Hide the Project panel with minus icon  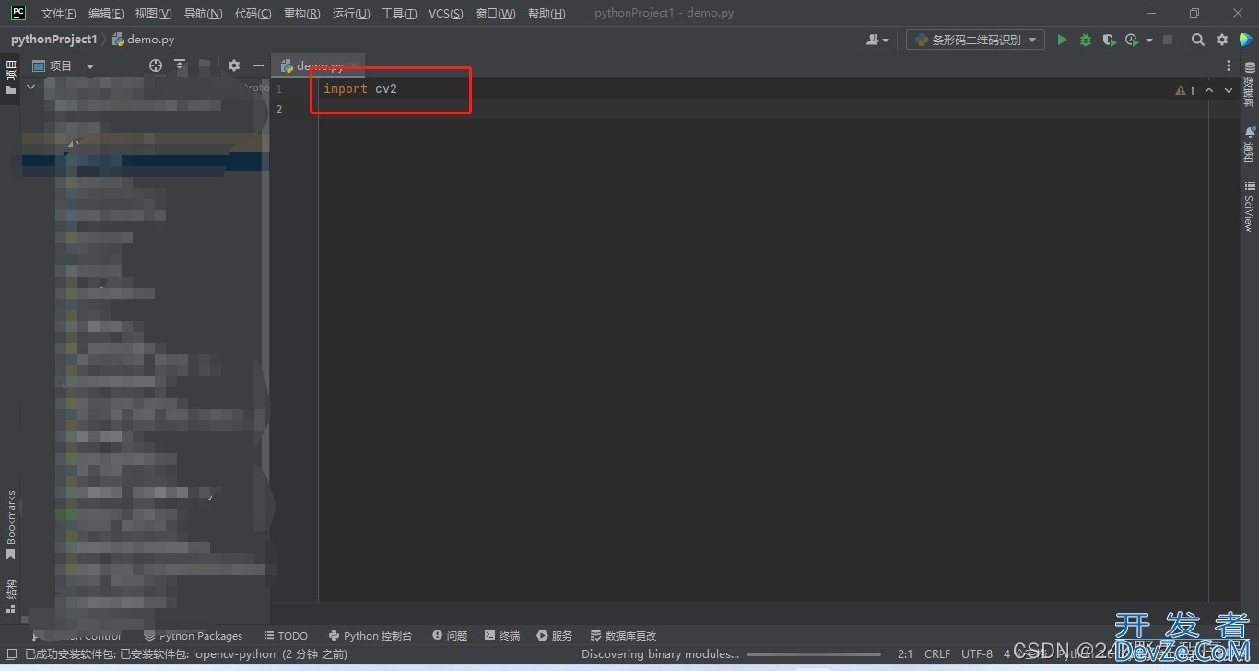(258, 65)
